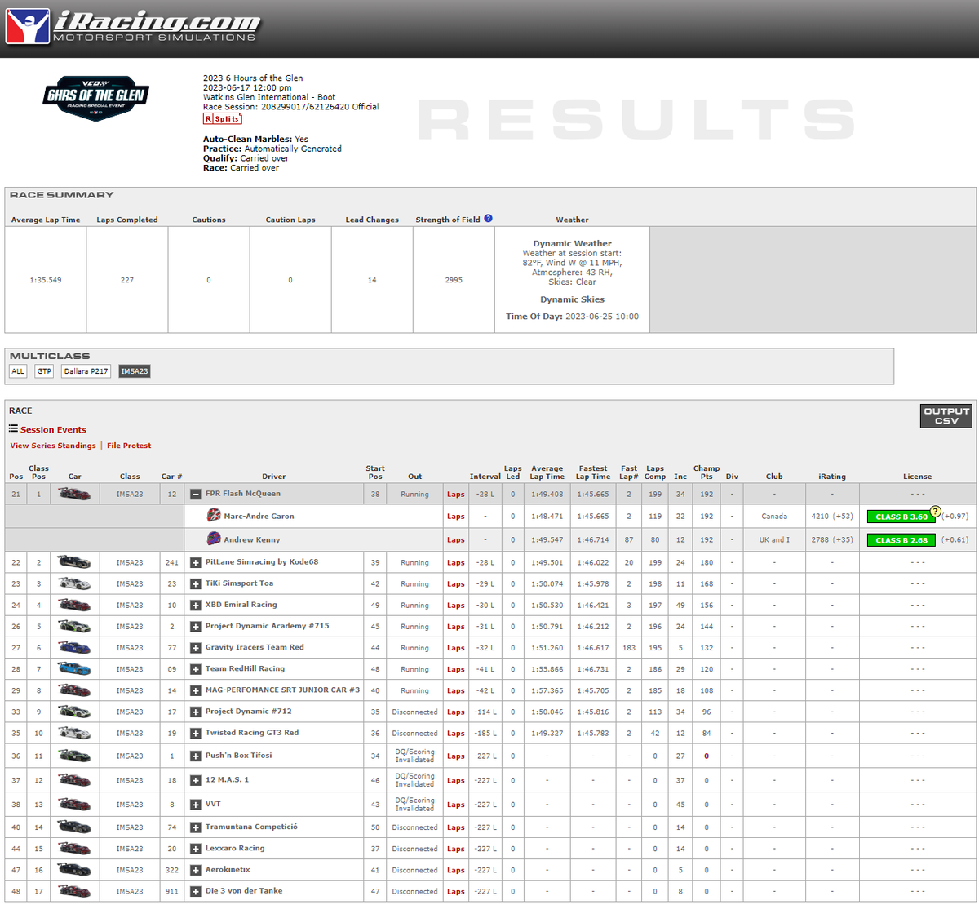Screen dimensions: 979x905
Task: Click the 1:35.549 average lap time value
Action: click(46, 280)
